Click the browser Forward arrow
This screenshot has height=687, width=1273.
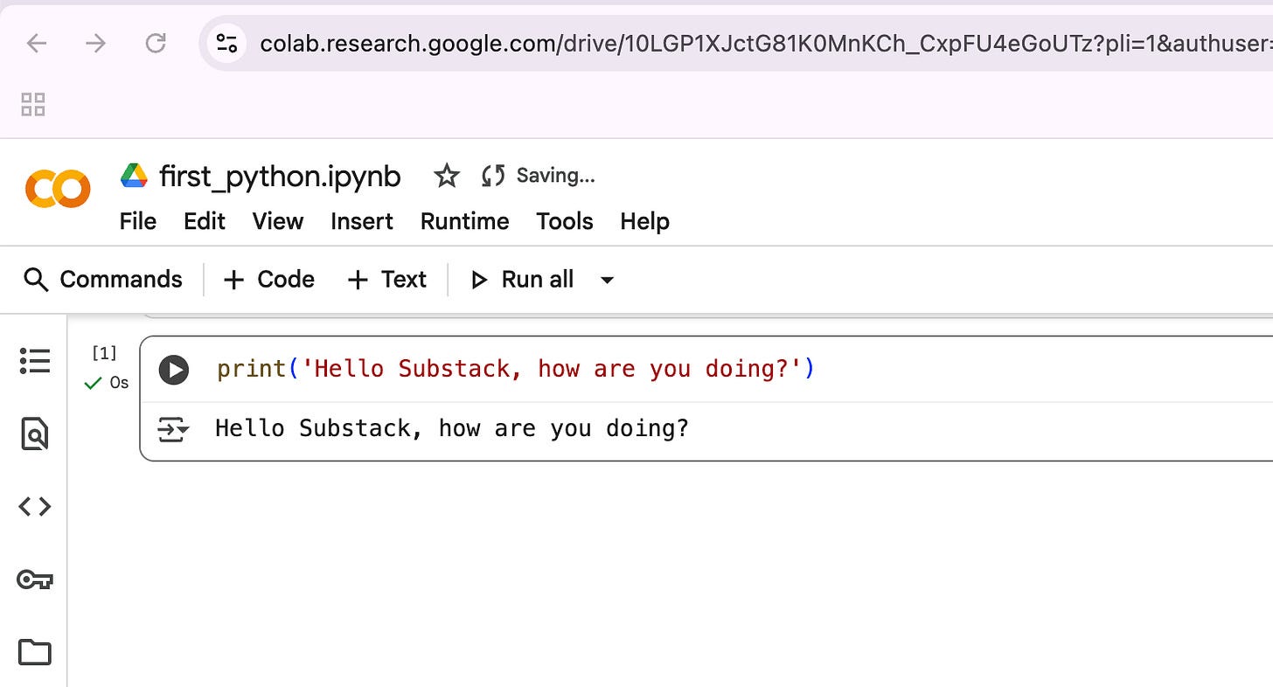coord(95,43)
